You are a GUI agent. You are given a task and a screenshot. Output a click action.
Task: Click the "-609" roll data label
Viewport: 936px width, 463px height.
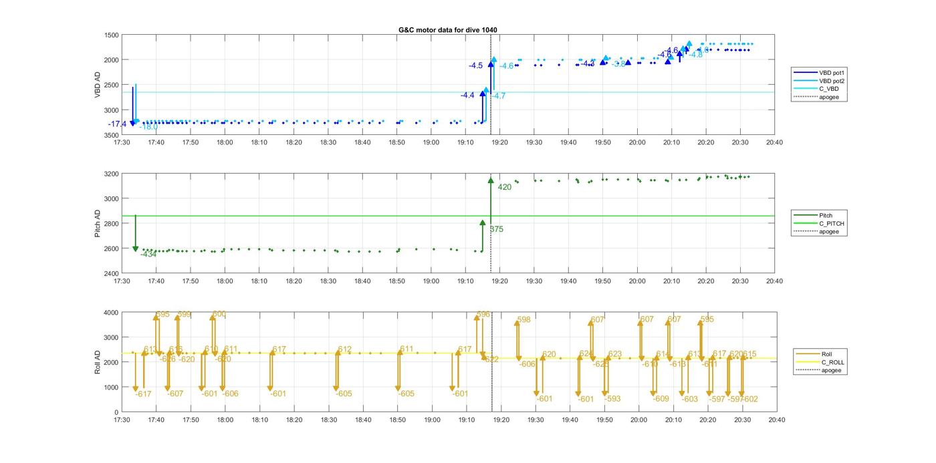pos(661,400)
